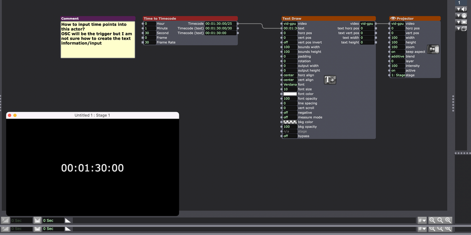Open the upper '#' dropdown
This screenshot has width=471, height=235.
click(x=421, y=220)
